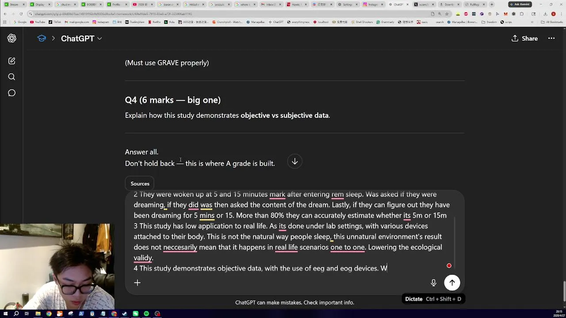Click the Sources button
Screen dimensions: 566x318
click(140, 184)
